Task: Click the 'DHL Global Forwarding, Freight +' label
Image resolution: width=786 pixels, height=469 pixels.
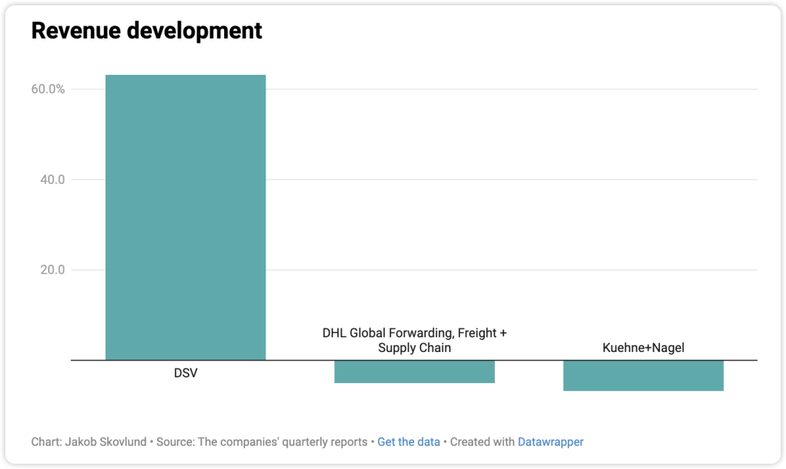Action: tap(414, 333)
